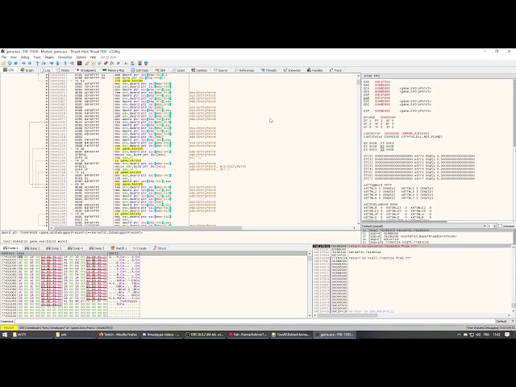Switch to the Graph tab
The width and height of the screenshot is (516, 387).
tap(27, 70)
